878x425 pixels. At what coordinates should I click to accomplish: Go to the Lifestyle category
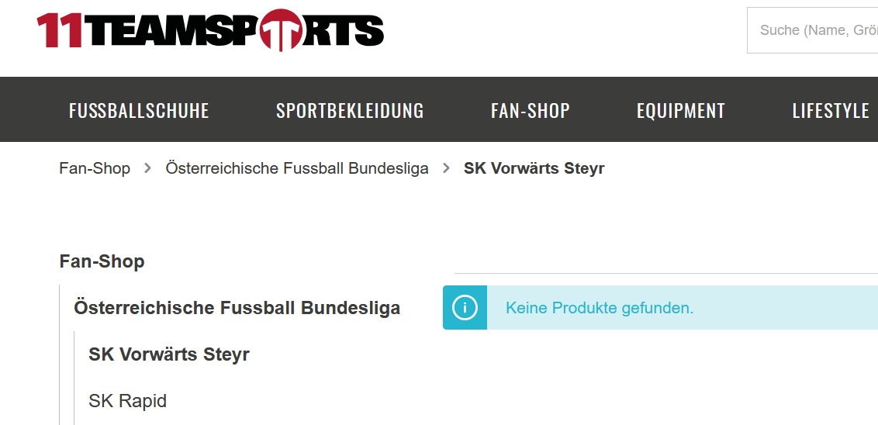(831, 110)
